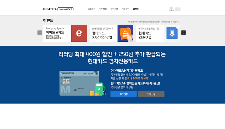
Task: Click the red e카드 logo icon
Action: pos(79,33)
